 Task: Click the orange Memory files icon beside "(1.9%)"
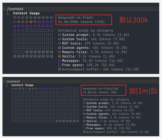point(59,52)
